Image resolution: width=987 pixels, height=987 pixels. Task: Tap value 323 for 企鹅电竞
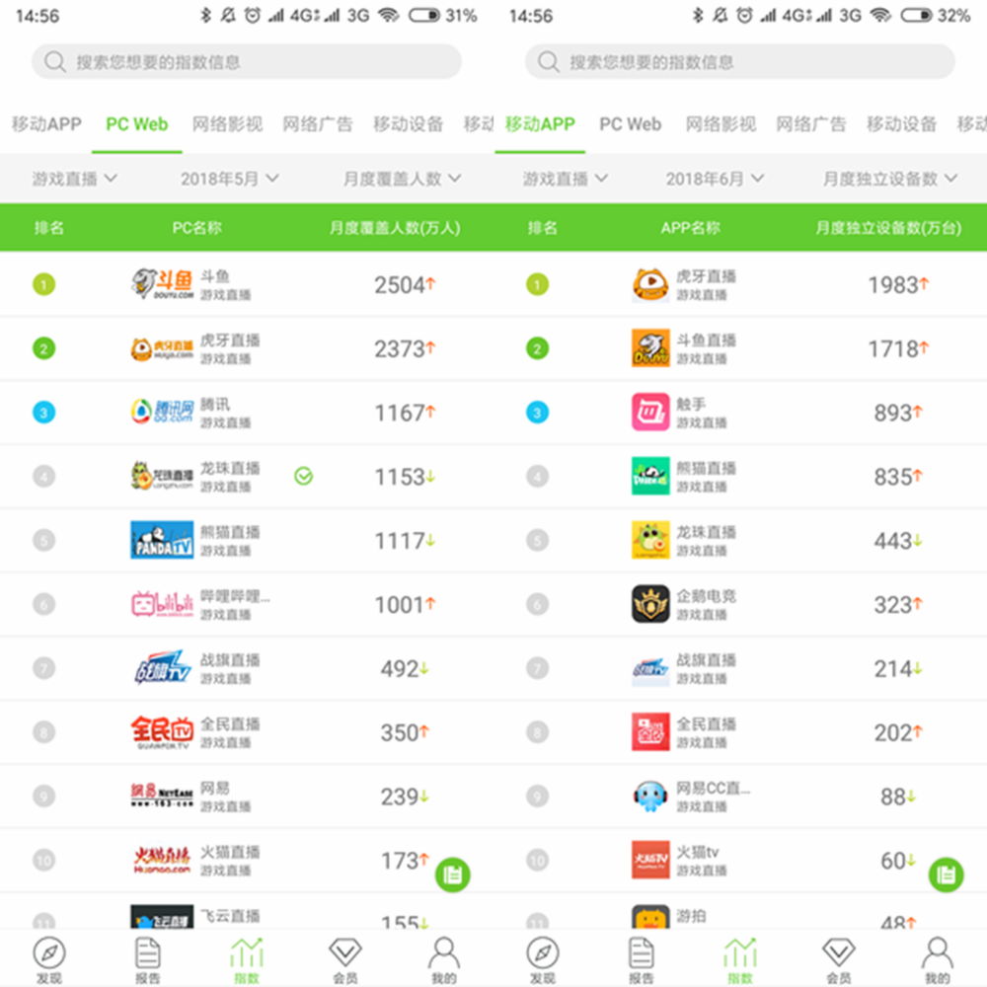pyautogui.click(x=892, y=605)
